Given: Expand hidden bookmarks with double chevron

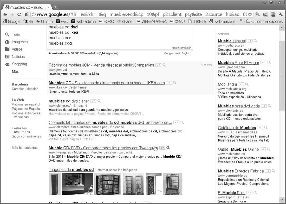Looking at the screenshot, I should [241, 20].
